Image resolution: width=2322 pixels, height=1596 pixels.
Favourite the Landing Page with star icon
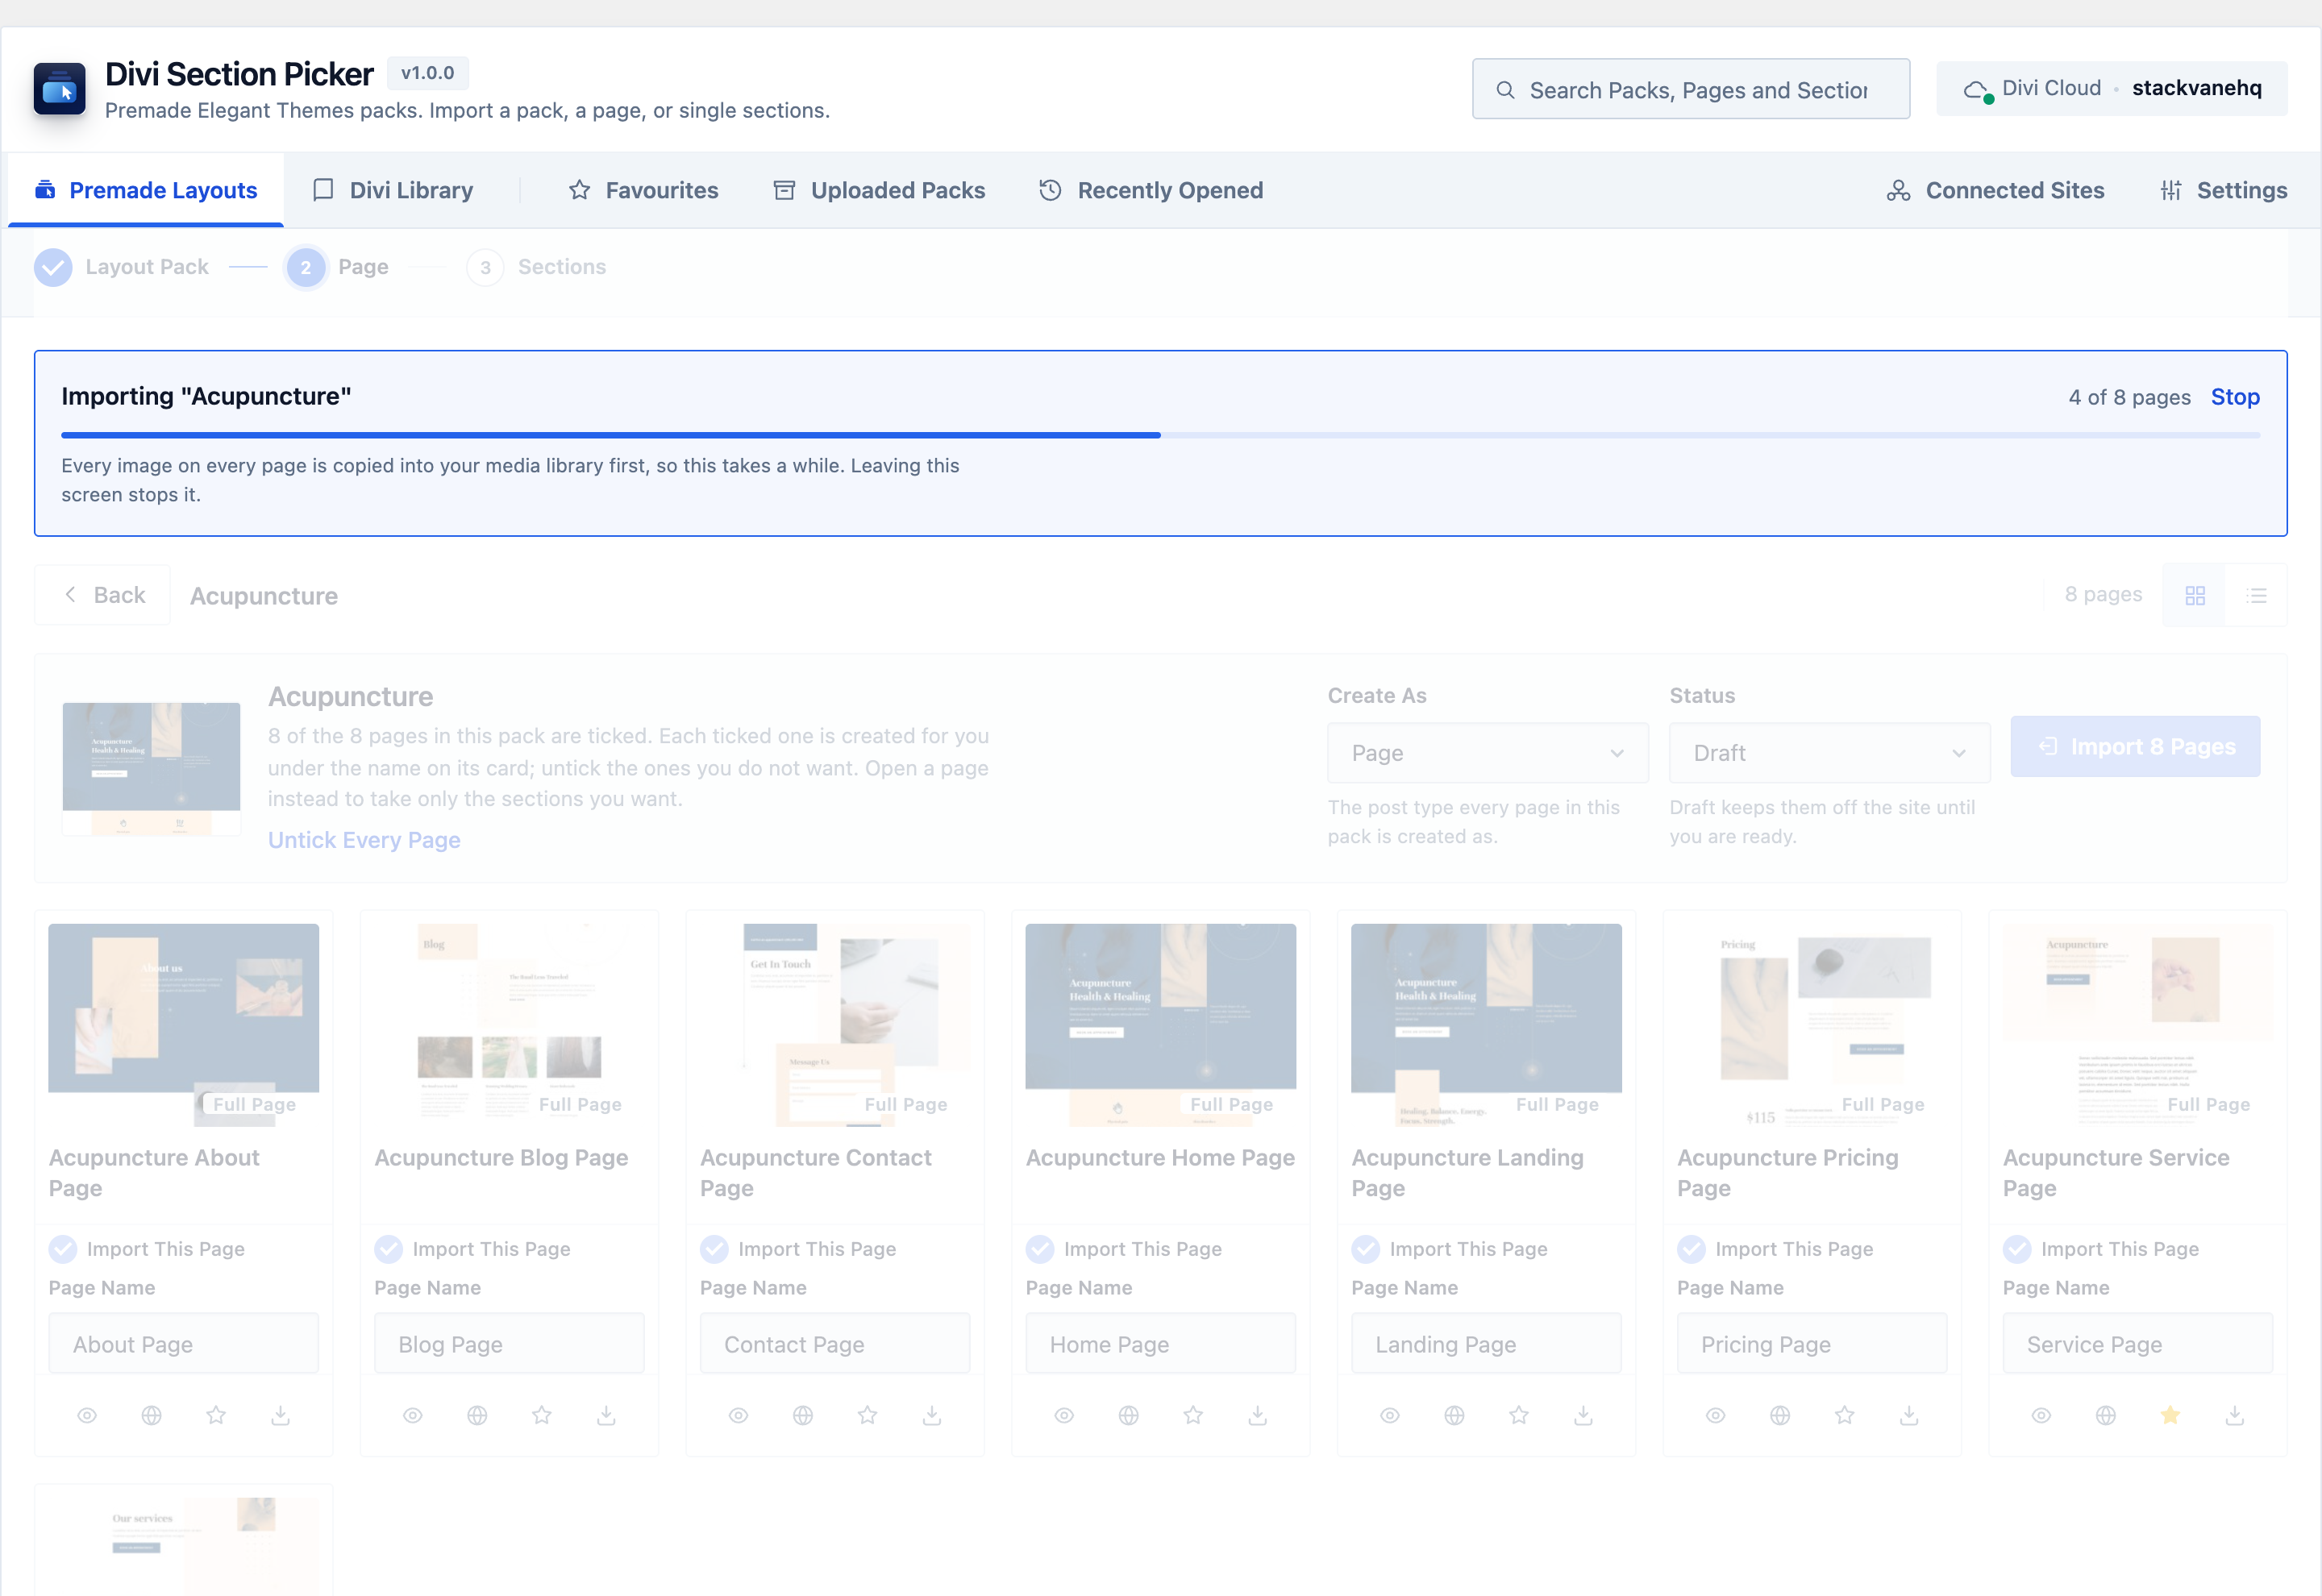(x=1519, y=1415)
